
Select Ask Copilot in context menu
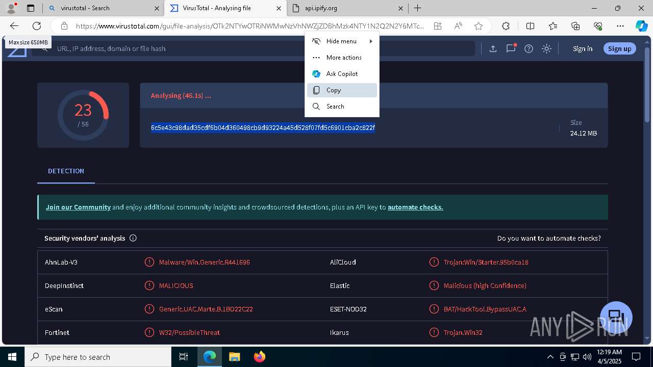(342, 74)
